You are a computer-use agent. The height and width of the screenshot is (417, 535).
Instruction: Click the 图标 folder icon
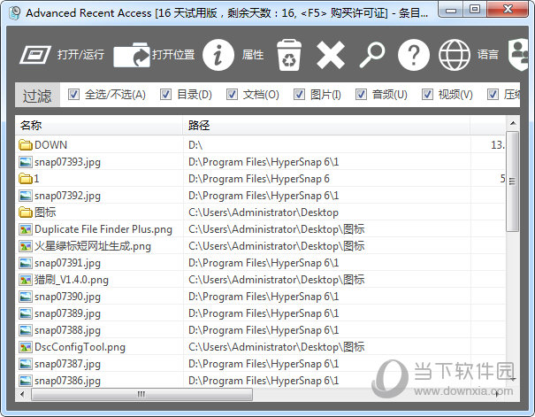pyautogui.click(x=26, y=212)
